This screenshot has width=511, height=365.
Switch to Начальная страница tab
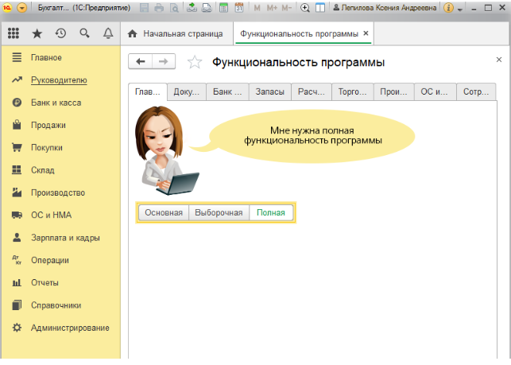(x=176, y=34)
